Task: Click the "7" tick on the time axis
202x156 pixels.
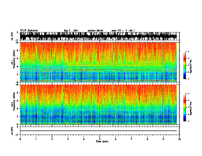Action: (132, 139)
